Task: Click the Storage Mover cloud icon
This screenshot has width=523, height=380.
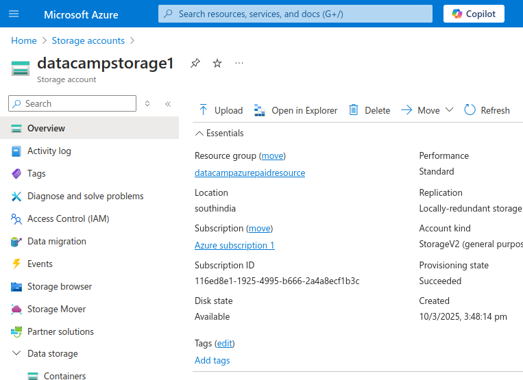Action: (16, 309)
